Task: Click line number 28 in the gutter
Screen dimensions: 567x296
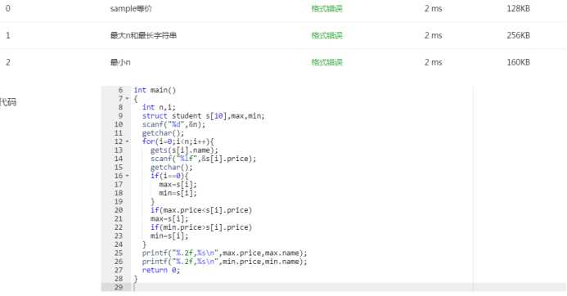Action: [119, 279]
